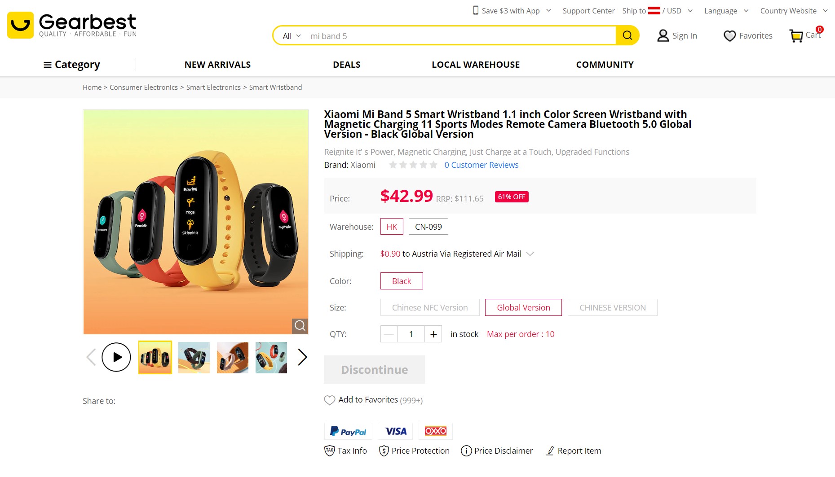Expand the shipping method dropdown
This screenshot has height=477, width=835.
530,254
